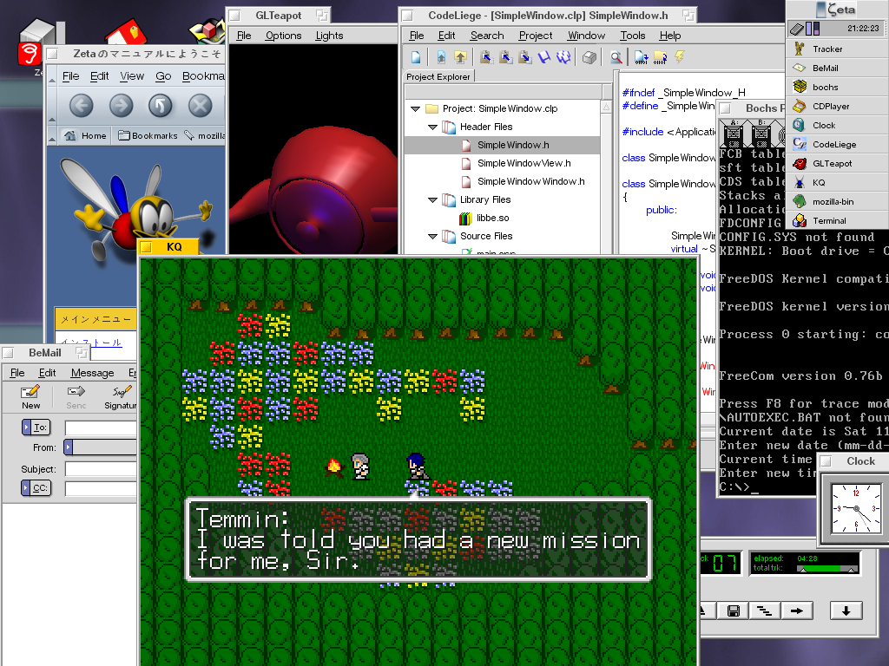889x666 pixels.
Task: Click the Deskbar clock time 21:22:23
Action: [863, 29]
